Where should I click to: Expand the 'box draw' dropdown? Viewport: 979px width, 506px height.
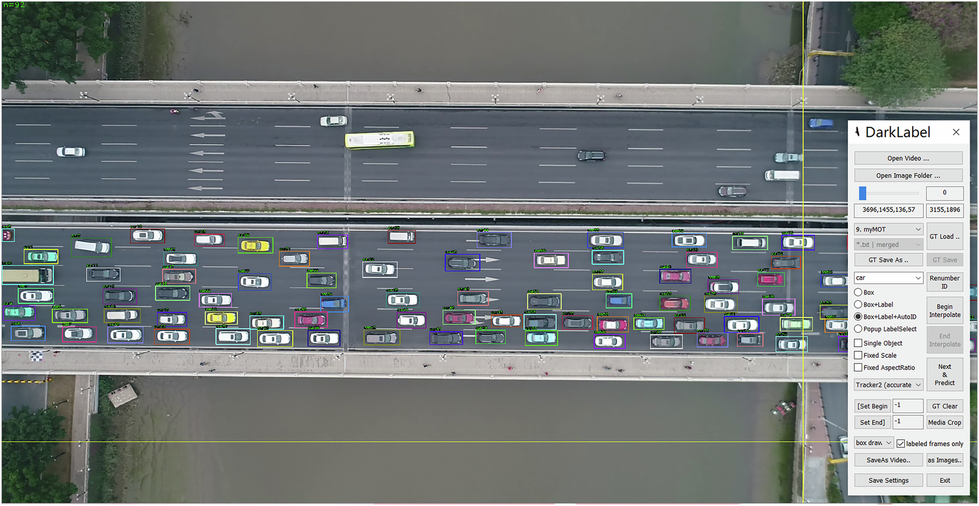(874, 443)
